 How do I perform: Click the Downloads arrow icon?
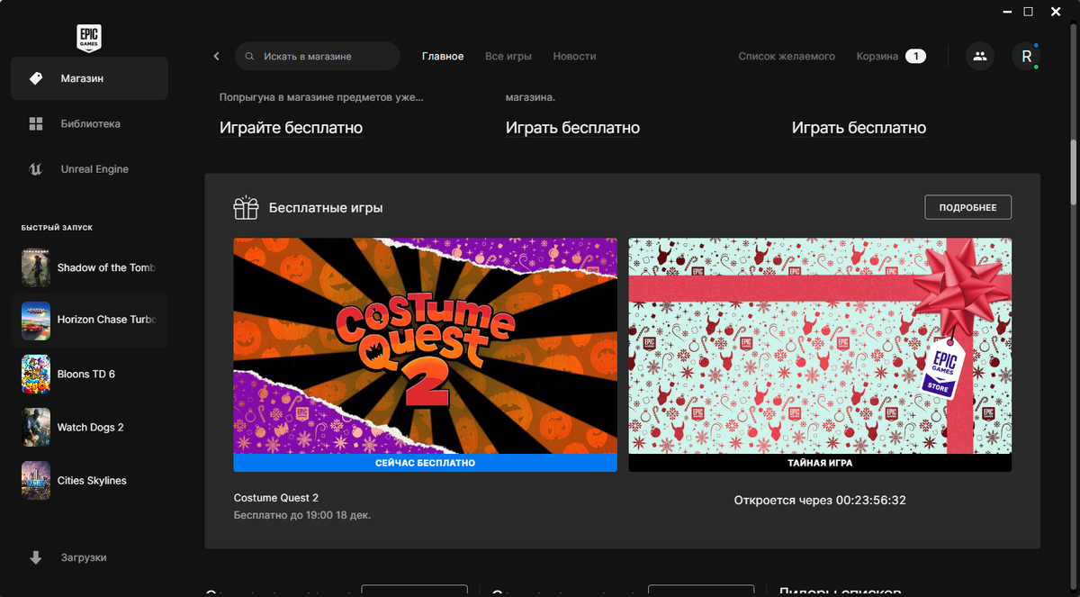point(36,557)
